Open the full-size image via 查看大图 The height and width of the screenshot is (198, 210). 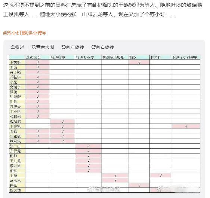coord(43,47)
